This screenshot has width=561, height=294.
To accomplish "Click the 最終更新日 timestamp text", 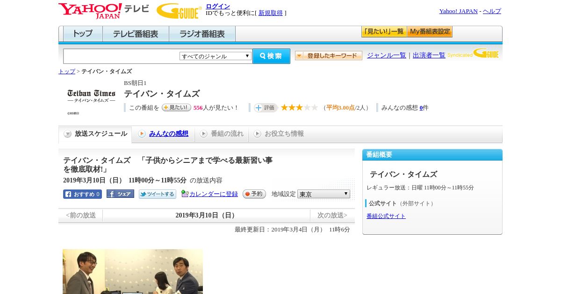I will [292, 230].
